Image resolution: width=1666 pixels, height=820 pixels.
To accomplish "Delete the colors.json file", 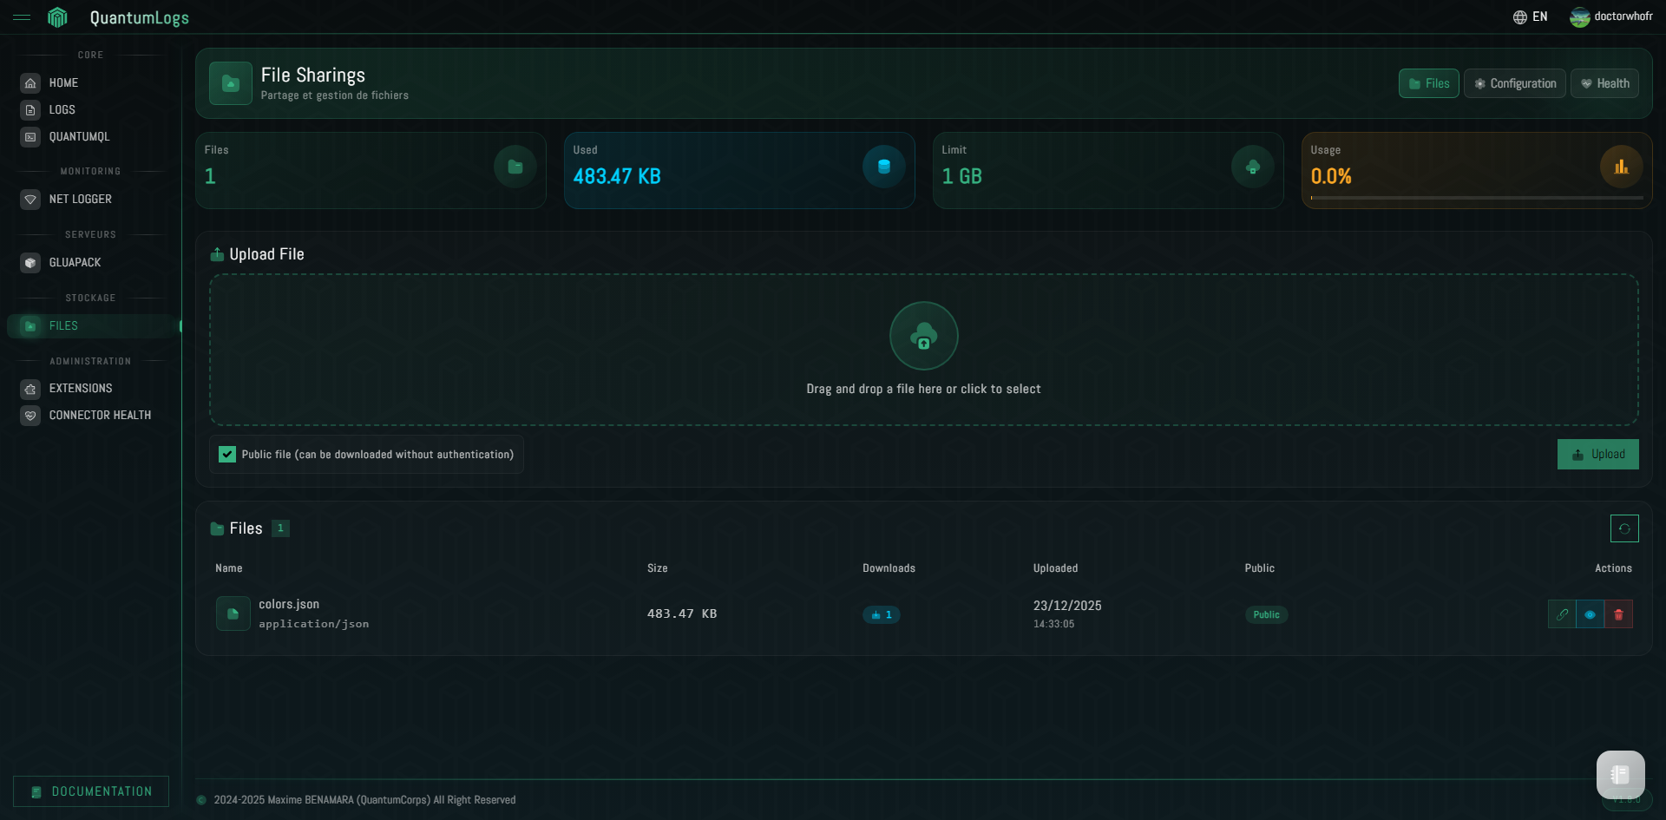I will pos(1618,614).
